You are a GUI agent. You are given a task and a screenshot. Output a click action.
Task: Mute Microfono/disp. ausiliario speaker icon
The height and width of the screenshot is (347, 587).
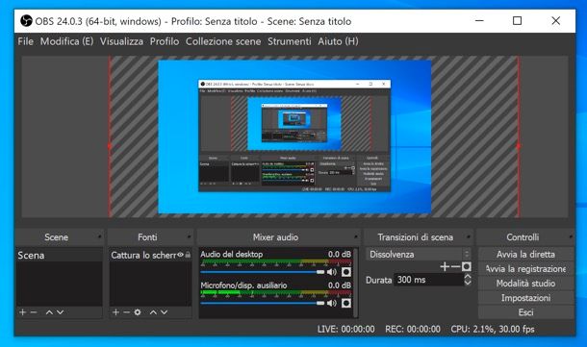[x=332, y=303]
